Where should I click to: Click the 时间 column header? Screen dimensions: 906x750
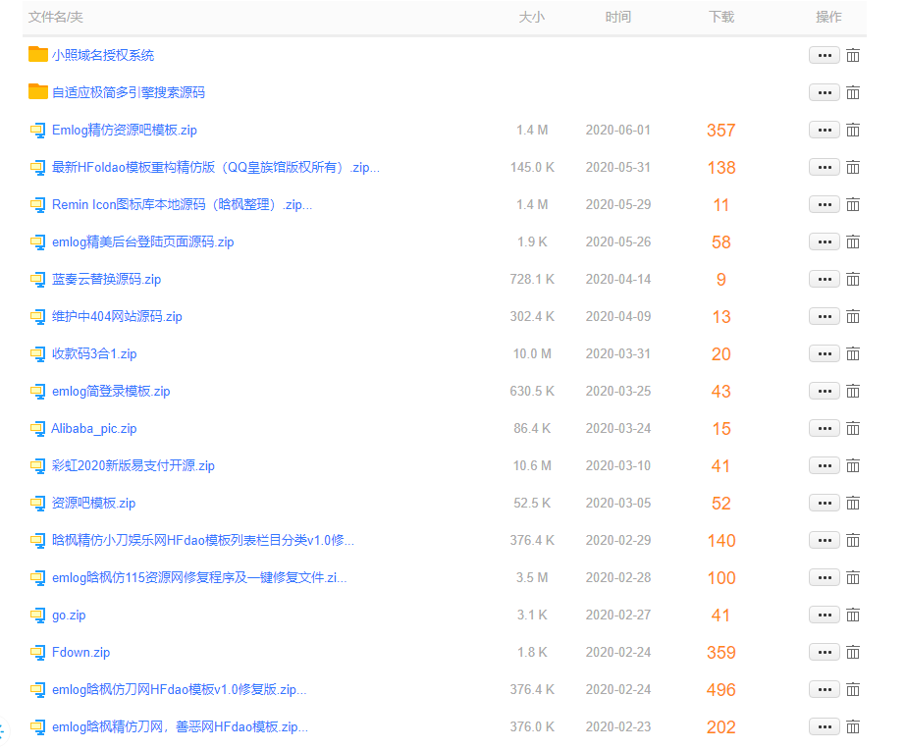[618, 17]
